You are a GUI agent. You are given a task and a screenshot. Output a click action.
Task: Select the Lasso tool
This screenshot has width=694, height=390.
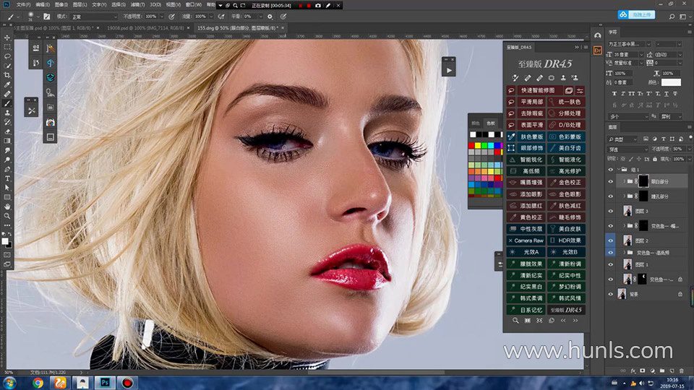(7, 56)
